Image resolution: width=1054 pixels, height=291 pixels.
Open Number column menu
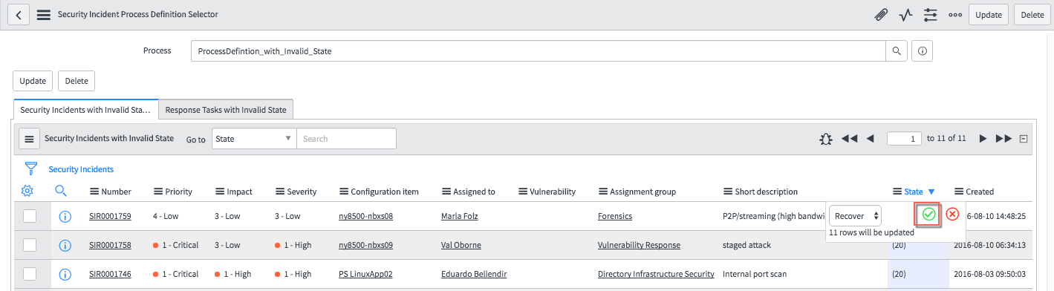(94, 192)
